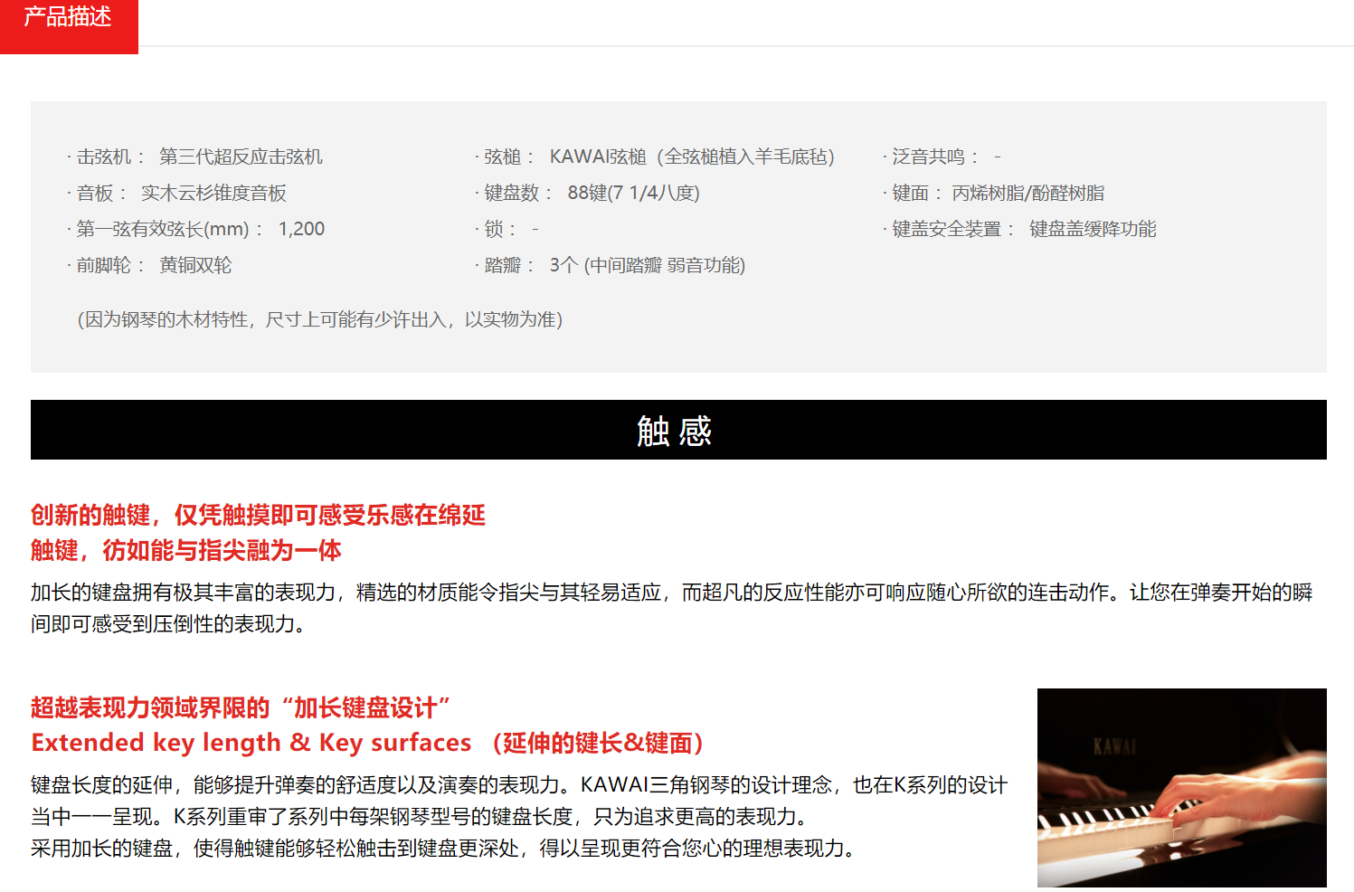Click the note 因为钢琴的木材特性
Screen dimensions: 1354x892
click(320, 319)
